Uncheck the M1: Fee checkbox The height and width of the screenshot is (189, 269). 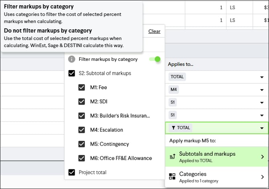82,87
